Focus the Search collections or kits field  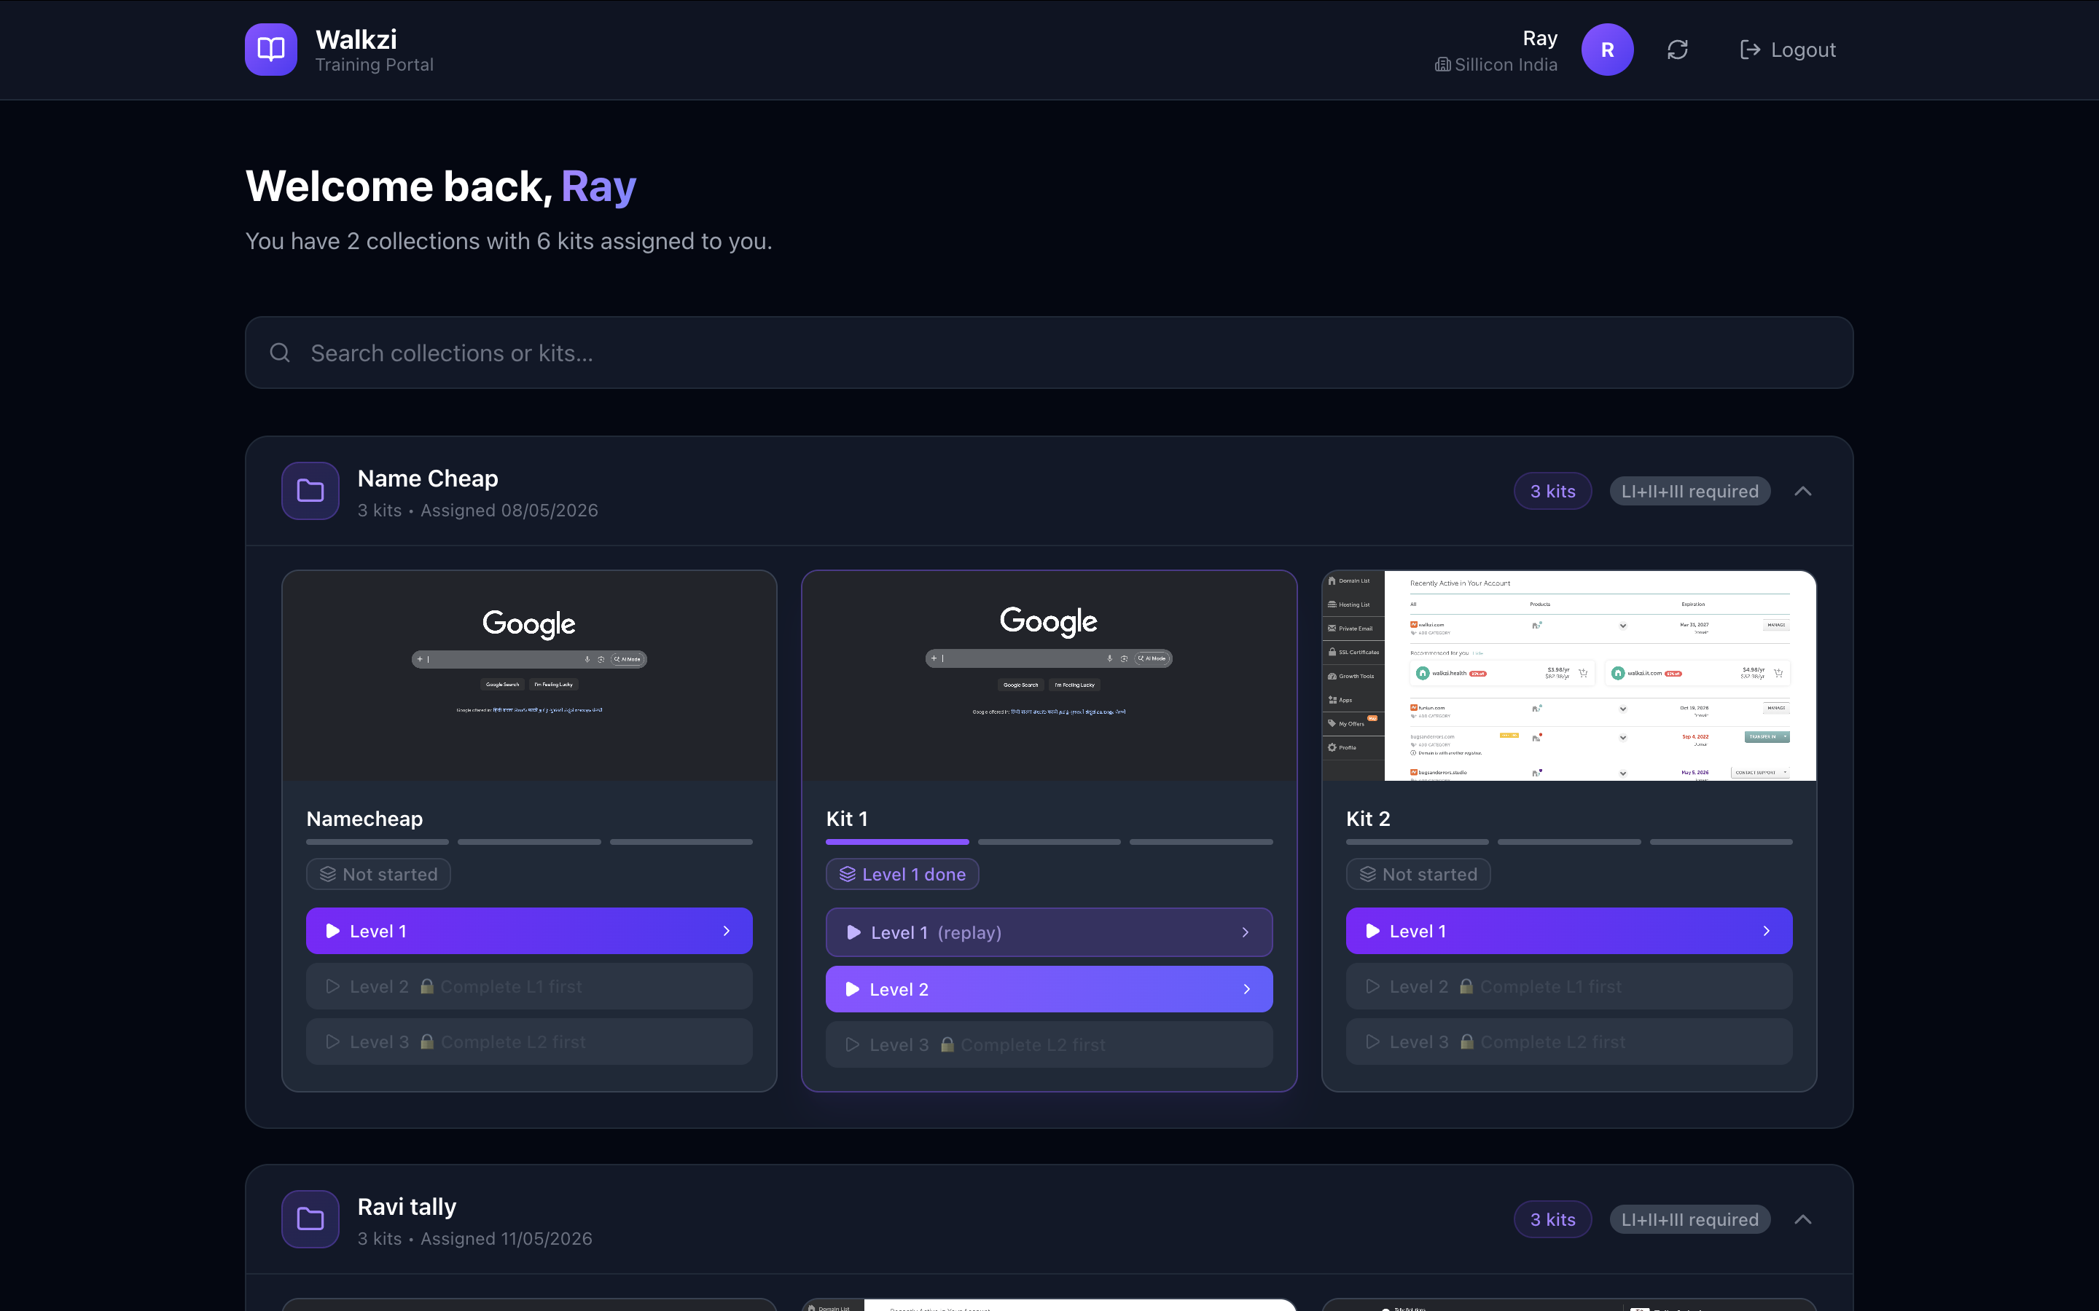coord(1049,353)
